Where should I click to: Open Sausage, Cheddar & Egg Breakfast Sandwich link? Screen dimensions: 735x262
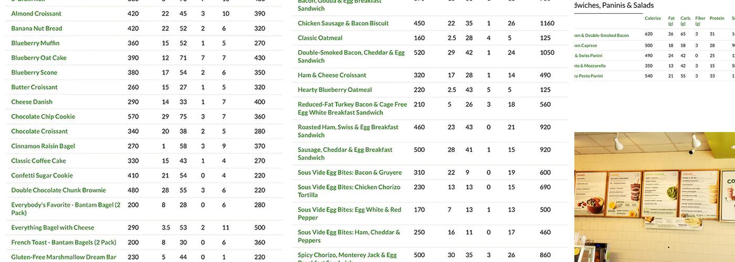tap(345, 154)
